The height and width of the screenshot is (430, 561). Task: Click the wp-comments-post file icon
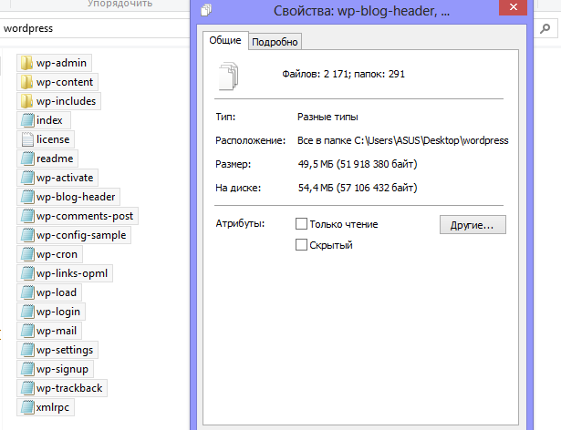27,216
